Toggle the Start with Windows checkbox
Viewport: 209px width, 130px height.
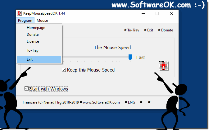(x=26, y=89)
